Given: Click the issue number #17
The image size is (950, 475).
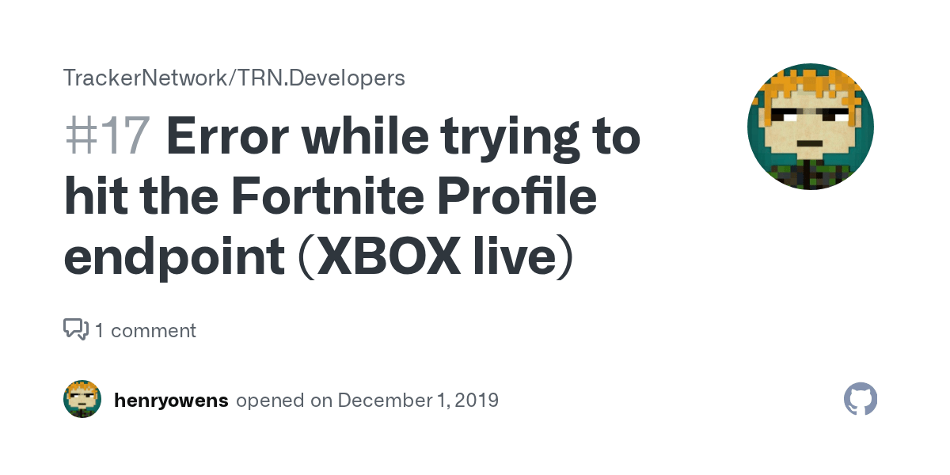Looking at the screenshot, I should [107, 137].
